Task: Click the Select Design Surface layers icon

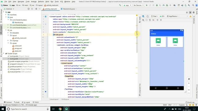Action: click(143, 16)
